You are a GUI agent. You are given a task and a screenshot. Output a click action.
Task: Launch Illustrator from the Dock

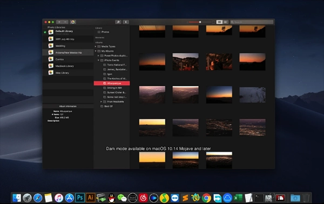[x=91, y=198]
